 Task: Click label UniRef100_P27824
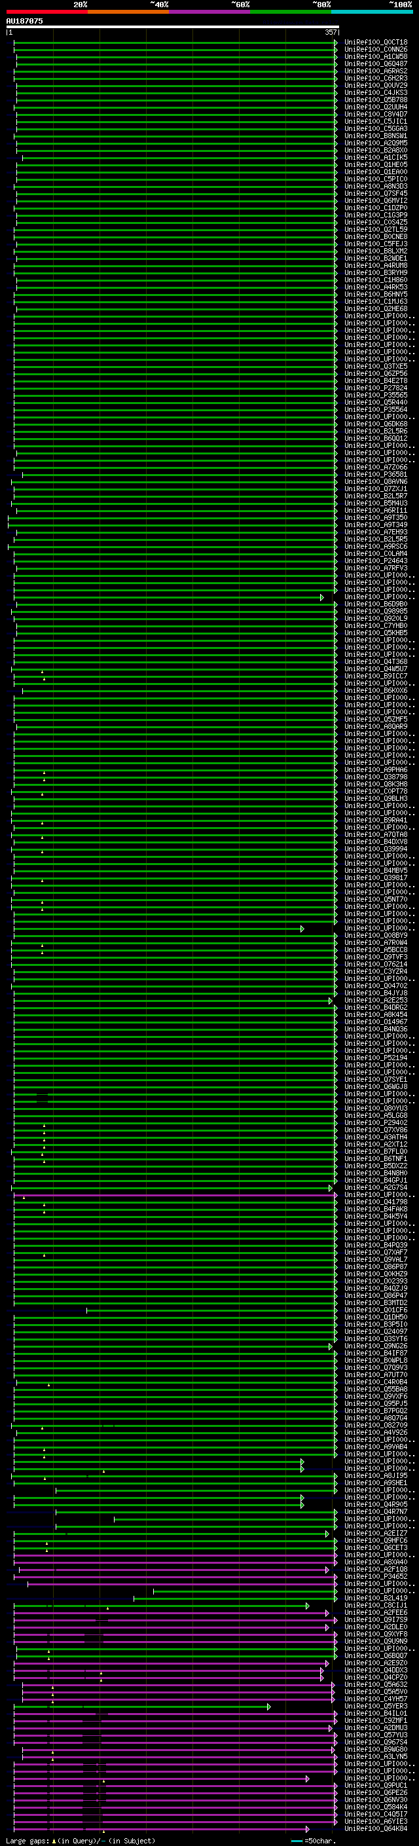pos(376,388)
